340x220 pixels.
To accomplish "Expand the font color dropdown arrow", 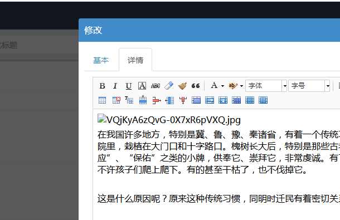I will (222, 86).
